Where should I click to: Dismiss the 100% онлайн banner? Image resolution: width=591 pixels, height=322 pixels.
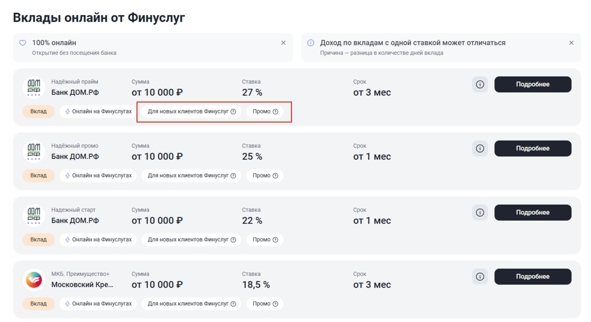tap(283, 43)
